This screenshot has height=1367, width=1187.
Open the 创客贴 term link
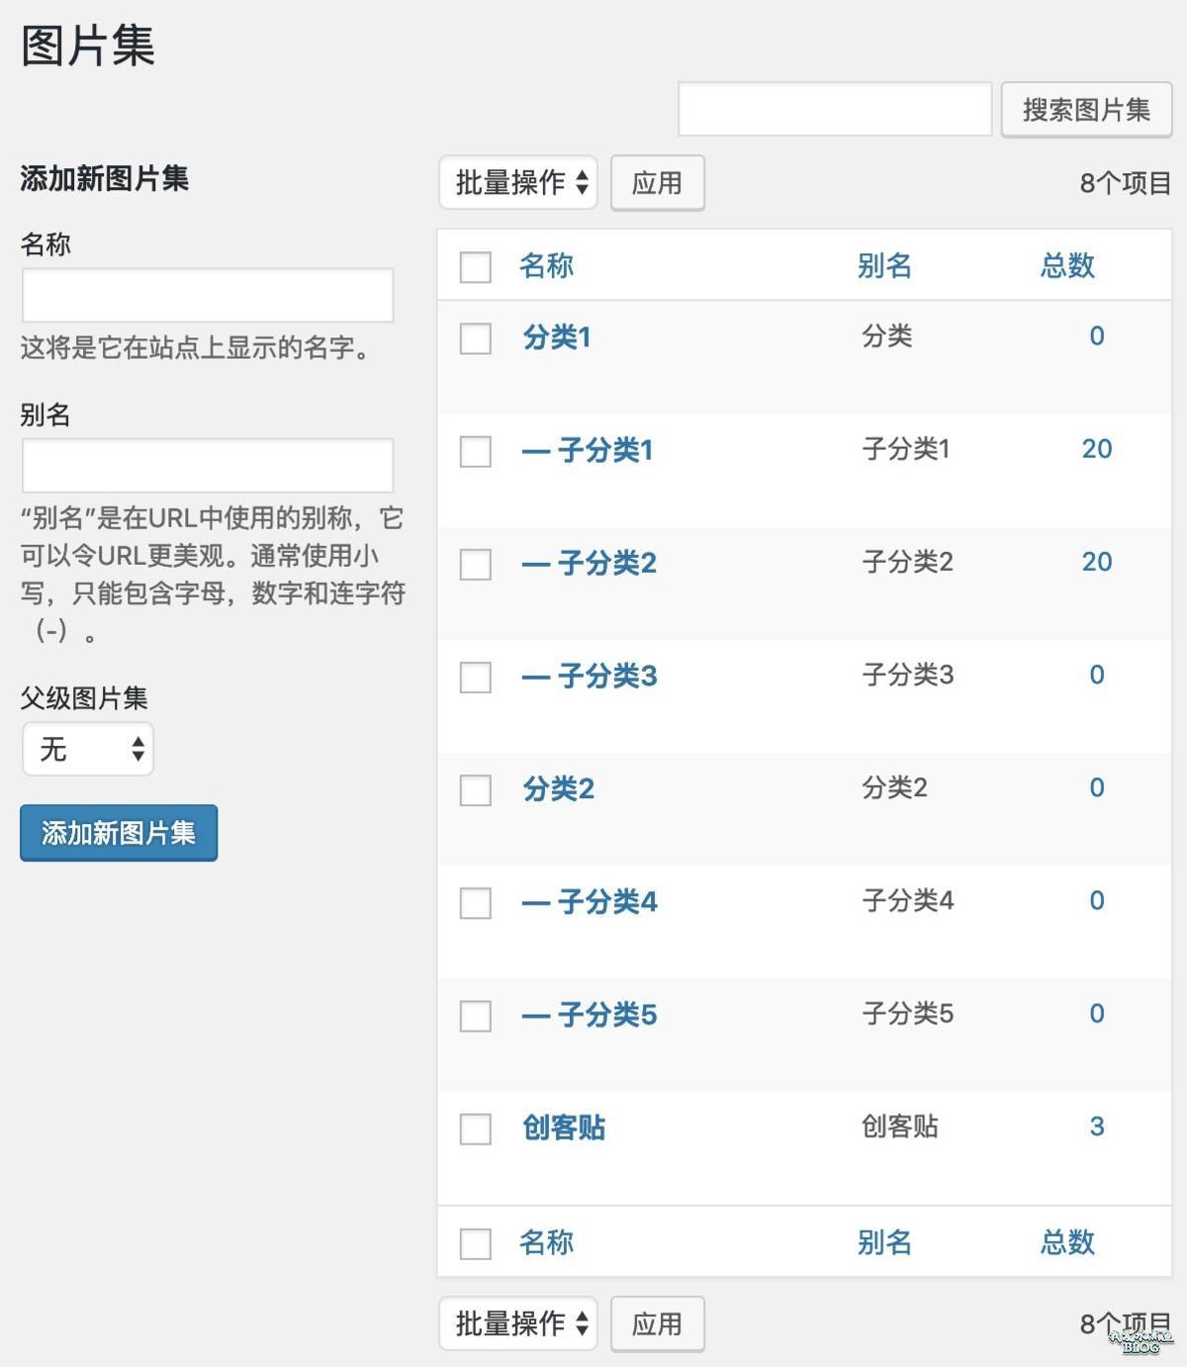coord(564,1128)
